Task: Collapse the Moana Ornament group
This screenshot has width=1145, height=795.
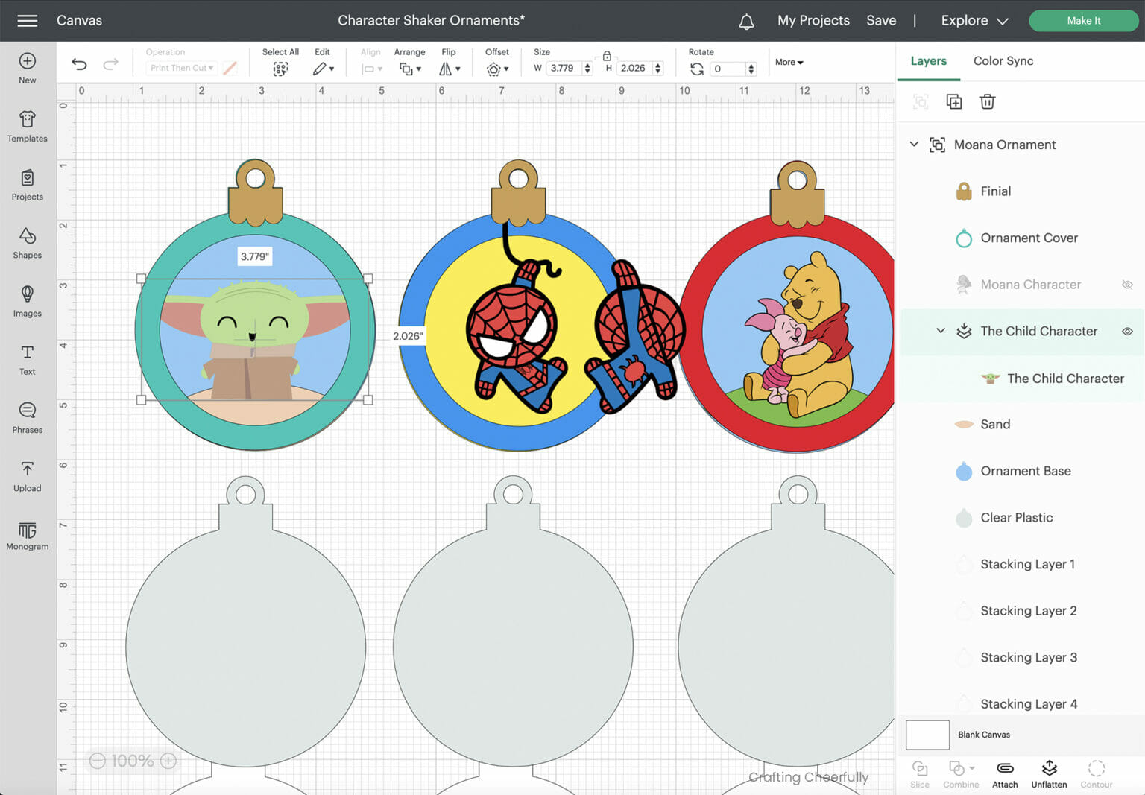Action: [x=915, y=144]
